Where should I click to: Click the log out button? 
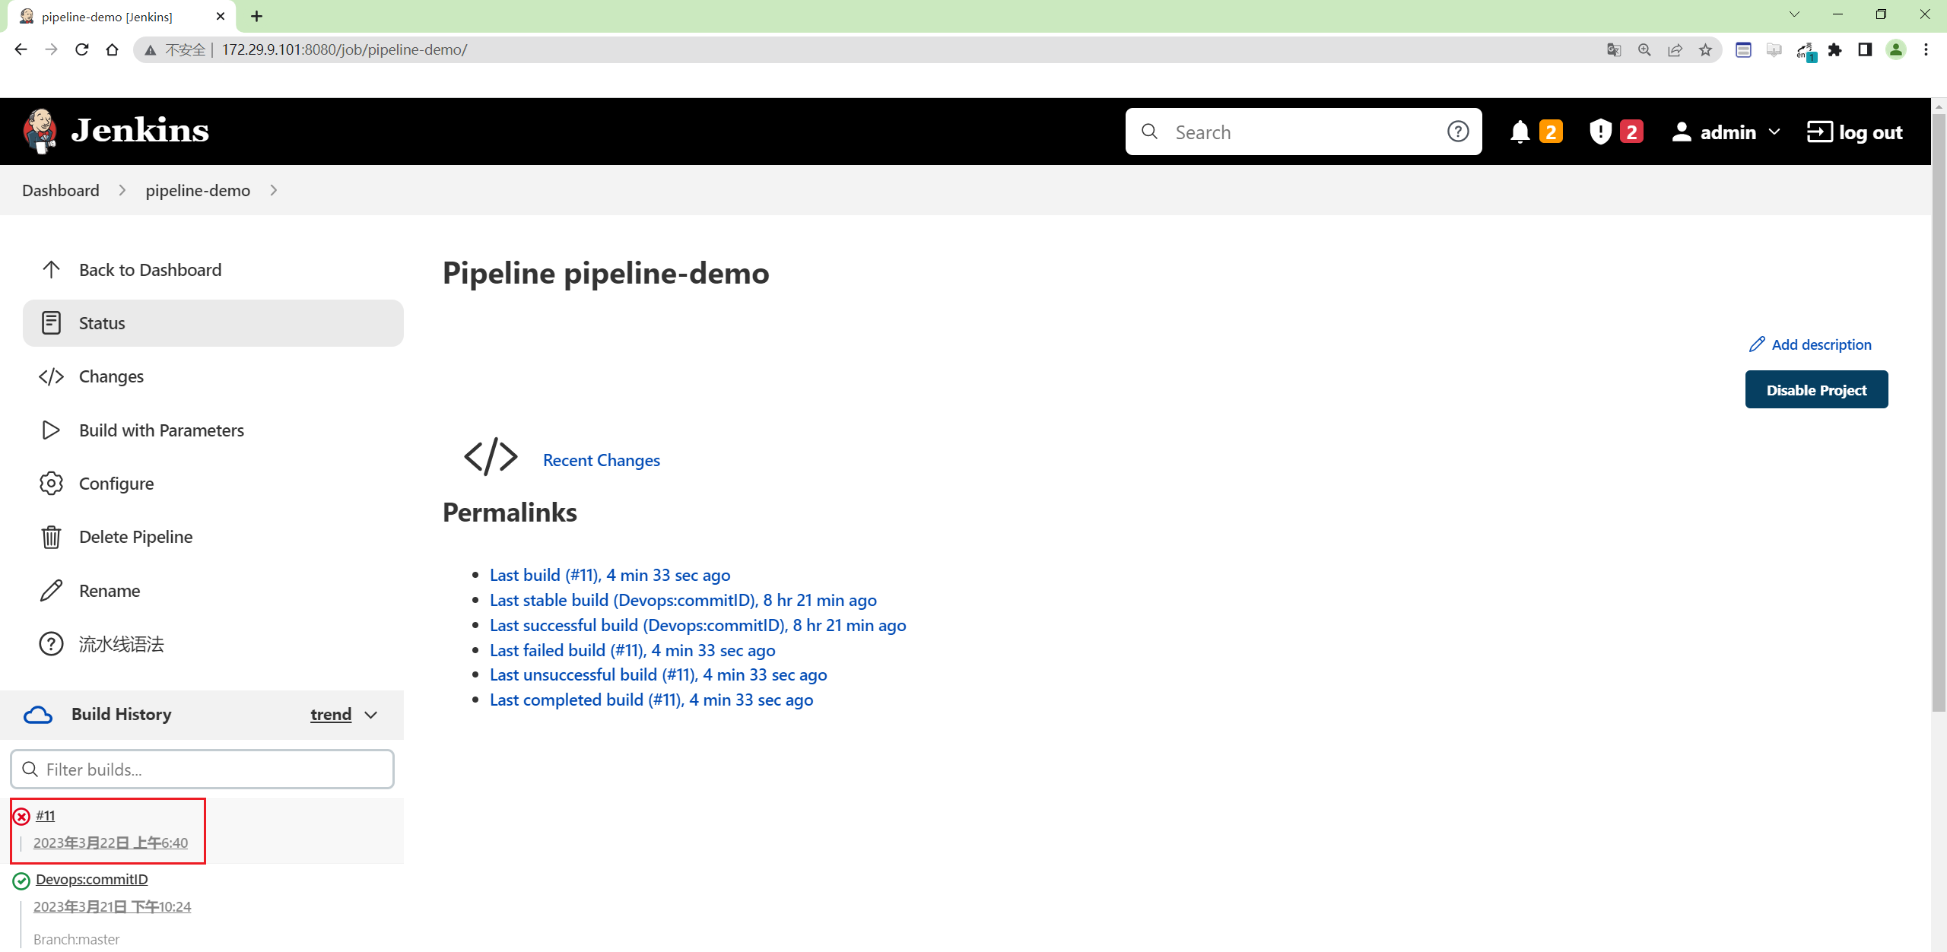point(1855,132)
